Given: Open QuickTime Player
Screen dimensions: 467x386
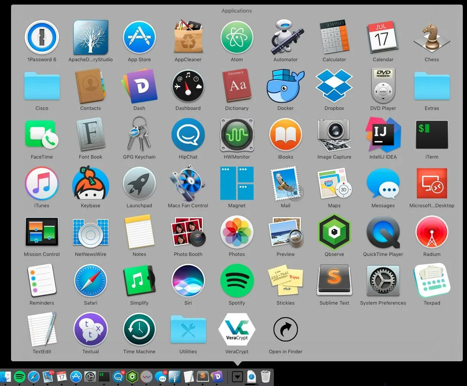Looking at the screenshot, I should click(x=383, y=232).
